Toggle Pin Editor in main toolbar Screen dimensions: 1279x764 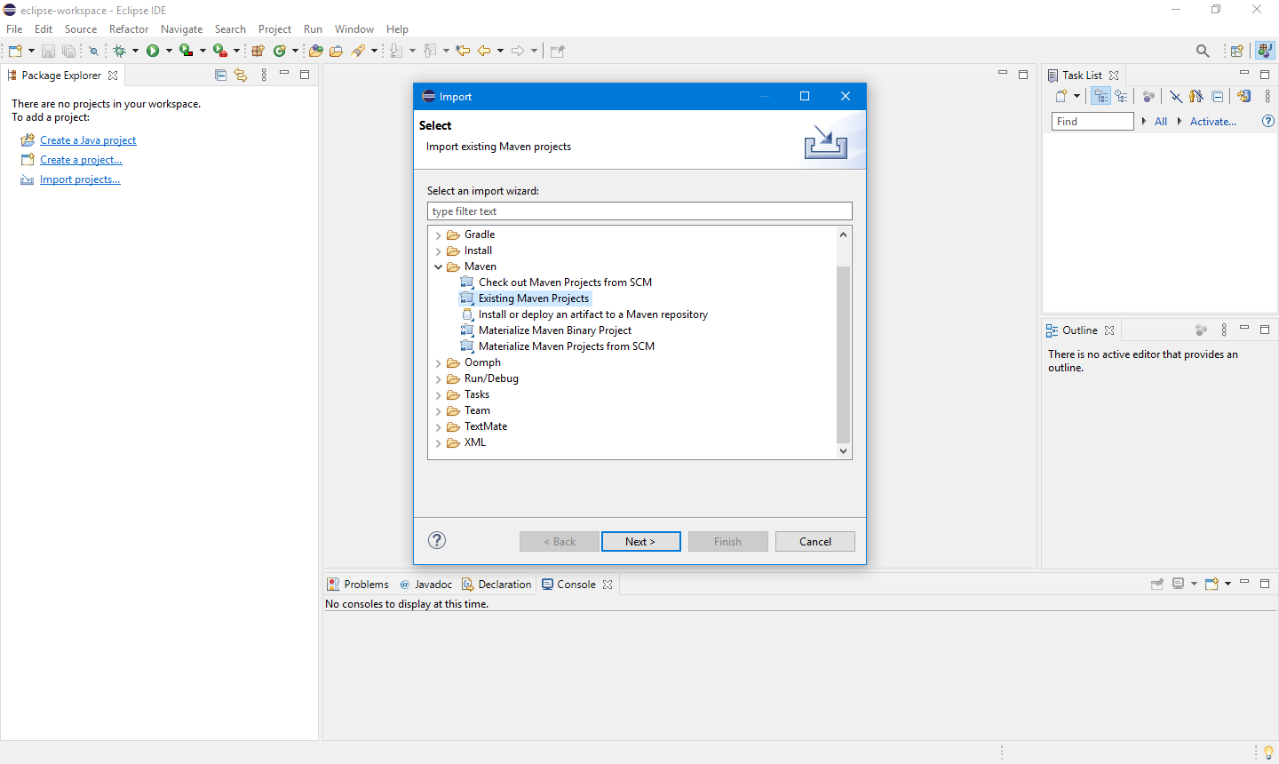coord(558,51)
